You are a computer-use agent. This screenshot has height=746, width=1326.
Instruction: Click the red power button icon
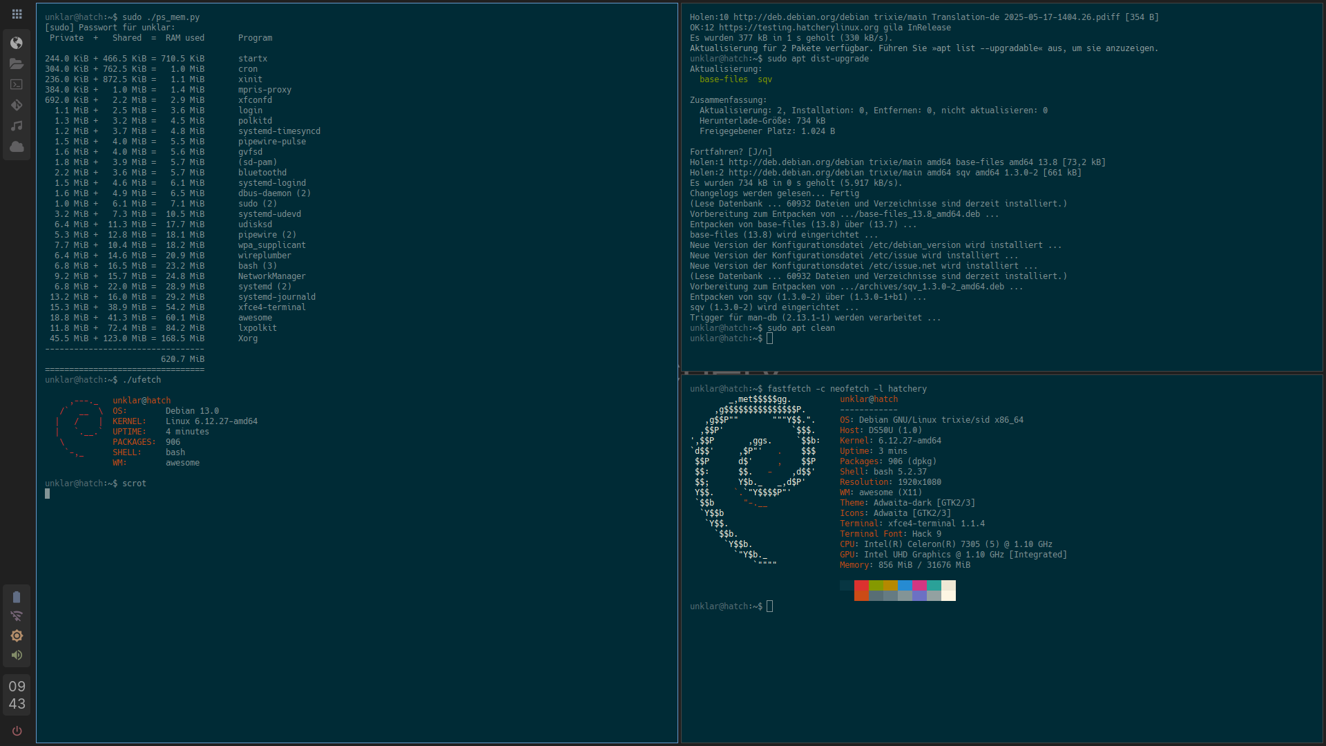pyautogui.click(x=17, y=731)
